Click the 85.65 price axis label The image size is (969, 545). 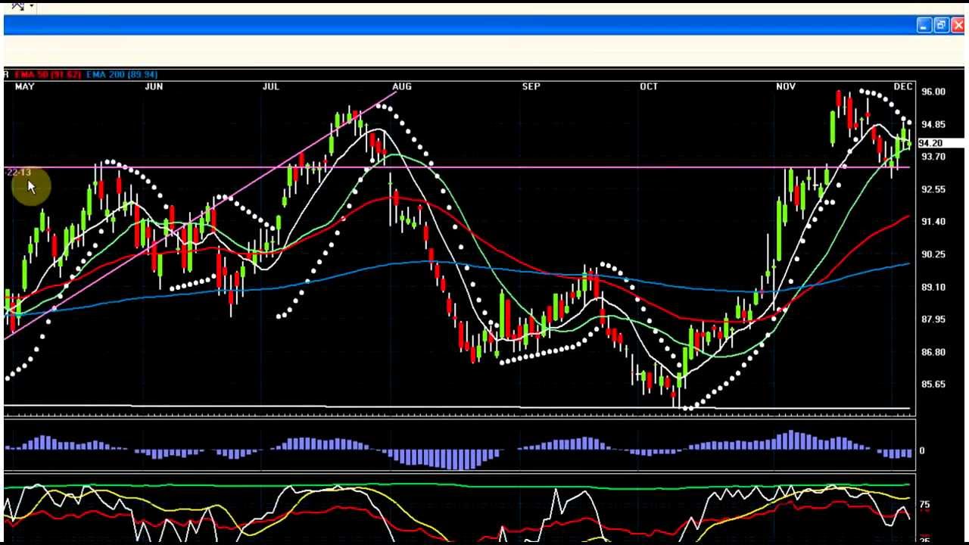pos(933,385)
